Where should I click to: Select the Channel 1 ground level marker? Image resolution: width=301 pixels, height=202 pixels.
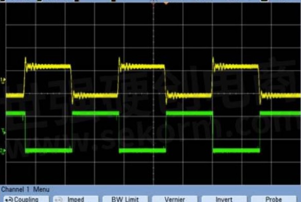[3, 80]
